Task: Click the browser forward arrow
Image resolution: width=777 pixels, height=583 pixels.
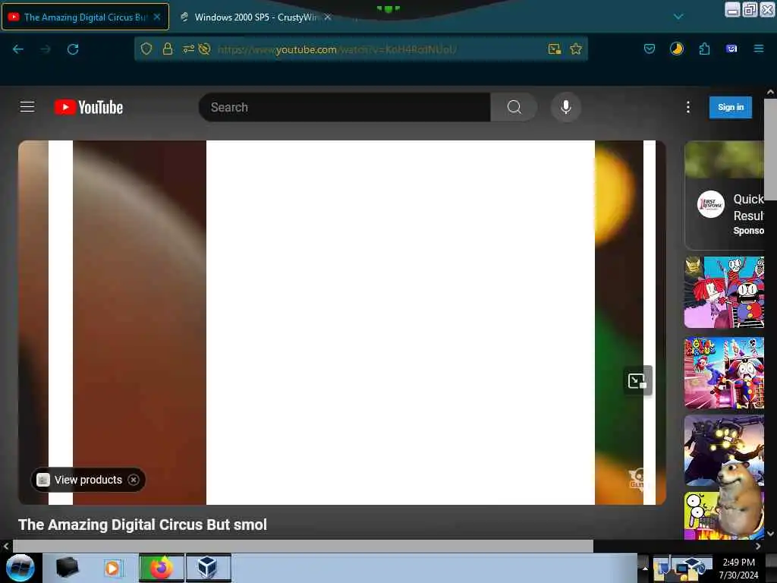Action: [x=46, y=49]
